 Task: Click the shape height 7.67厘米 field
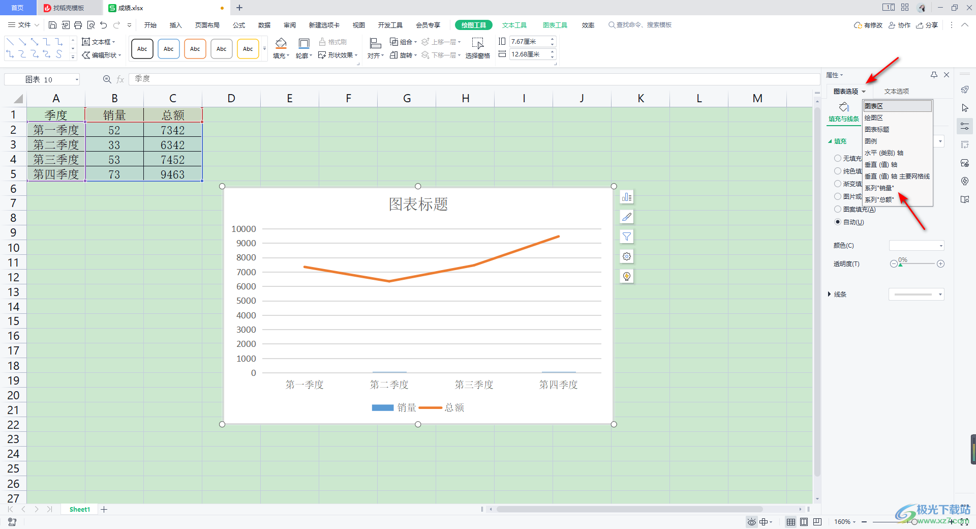pos(529,42)
